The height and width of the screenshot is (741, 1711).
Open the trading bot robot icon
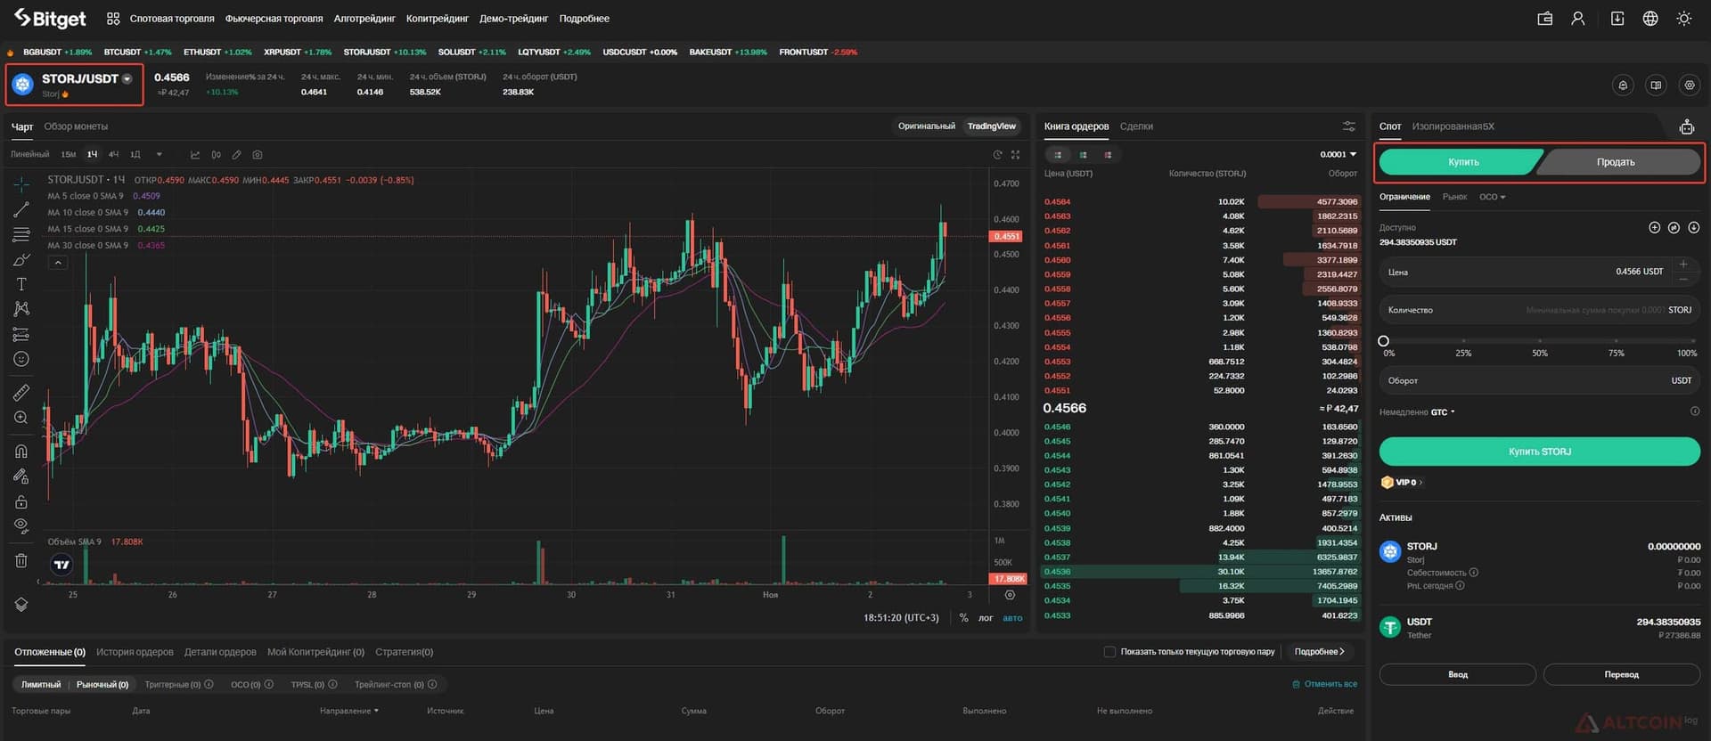pos(1686,127)
